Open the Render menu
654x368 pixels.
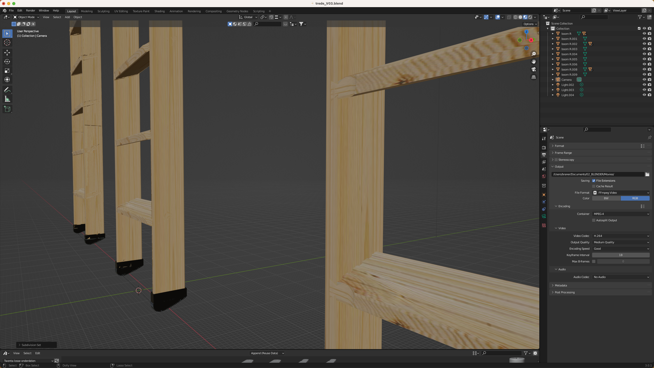pyautogui.click(x=30, y=10)
